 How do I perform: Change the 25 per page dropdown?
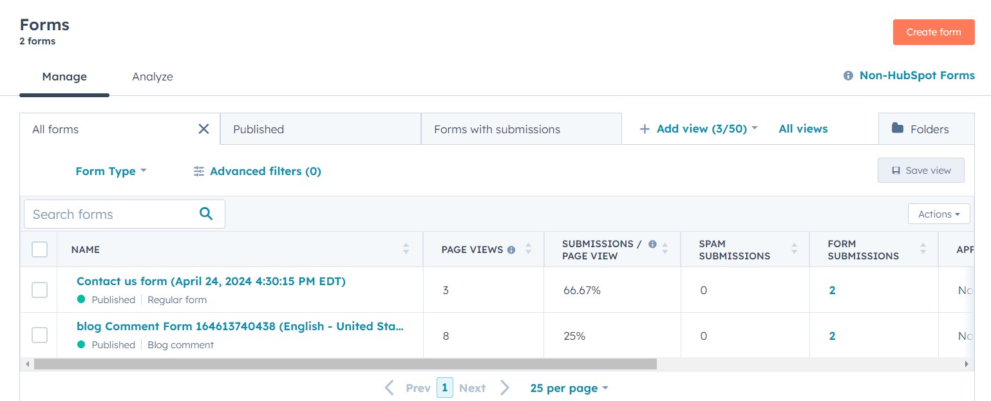click(x=569, y=388)
